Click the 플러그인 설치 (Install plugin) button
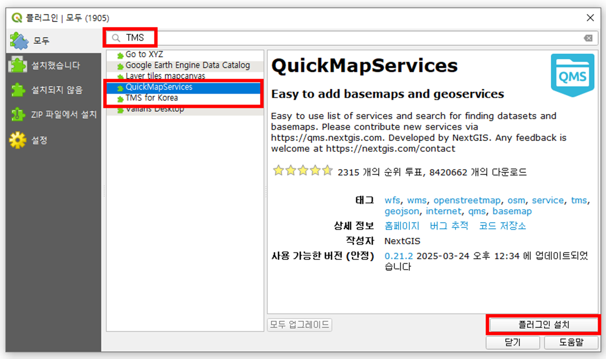Screen dimensions: 606x359 coord(544,325)
